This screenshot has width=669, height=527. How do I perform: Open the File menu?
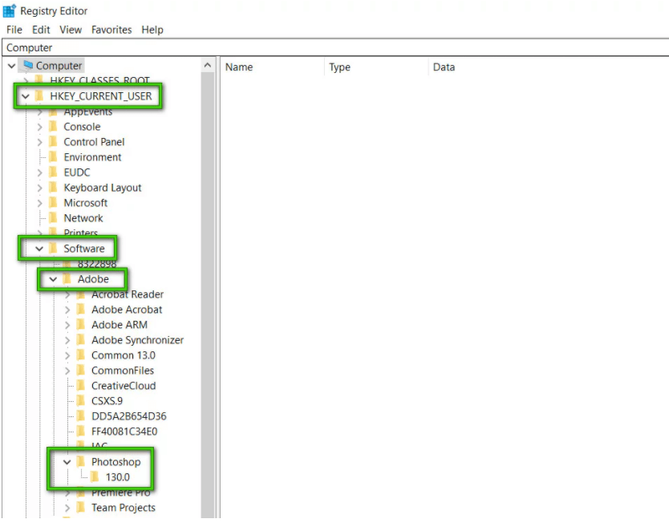[14, 30]
